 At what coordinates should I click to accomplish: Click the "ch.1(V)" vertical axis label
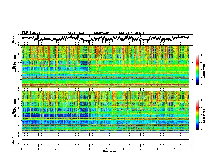[x=13, y=39]
